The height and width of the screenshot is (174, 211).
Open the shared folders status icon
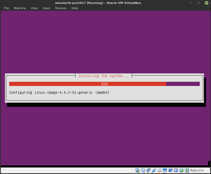coord(159,170)
